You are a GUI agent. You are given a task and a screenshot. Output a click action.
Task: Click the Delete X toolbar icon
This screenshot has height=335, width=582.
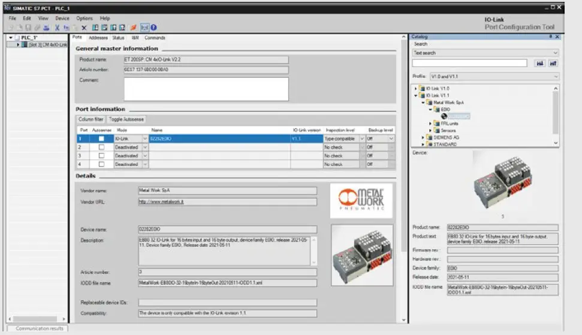tap(84, 28)
